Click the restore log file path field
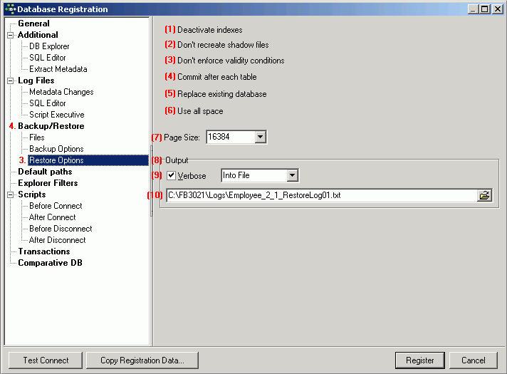The height and width of the screenshot is (374, 507). click(x=322, y=195)
